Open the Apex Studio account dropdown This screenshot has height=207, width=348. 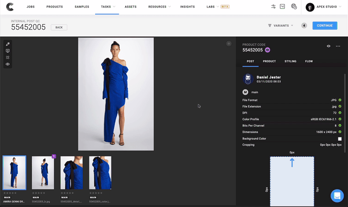[340, 7]
